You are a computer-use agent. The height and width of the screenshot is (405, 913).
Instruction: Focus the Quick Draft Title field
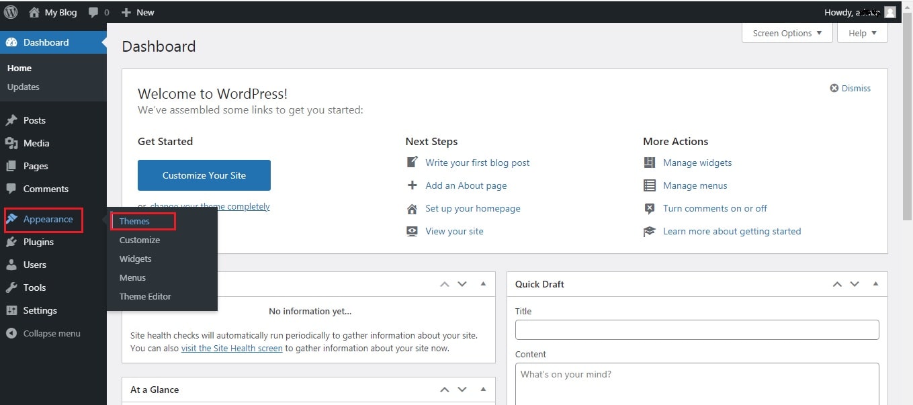tap(697, 330)
